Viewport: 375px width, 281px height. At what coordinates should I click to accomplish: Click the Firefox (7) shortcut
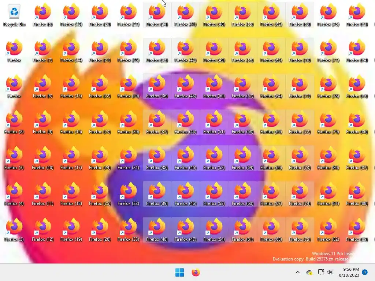pos(42,50)
